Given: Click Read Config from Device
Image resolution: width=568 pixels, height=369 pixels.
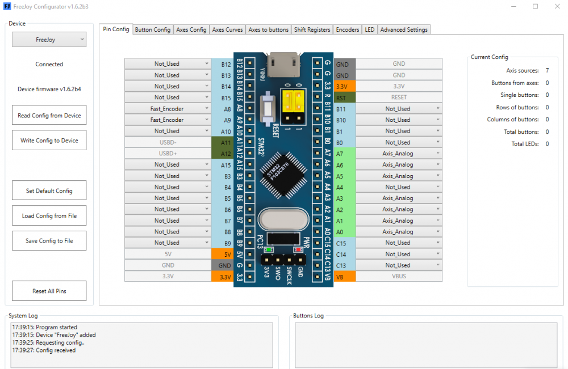Looking at the screenshot, I should [49, 114].
